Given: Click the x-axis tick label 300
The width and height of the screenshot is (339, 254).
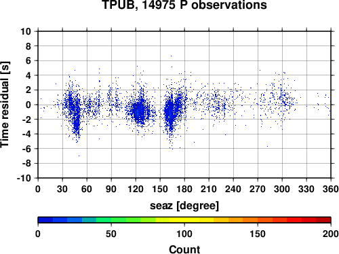Looking at the screenshot, I should pyautogui.click(x=282, y=189).
